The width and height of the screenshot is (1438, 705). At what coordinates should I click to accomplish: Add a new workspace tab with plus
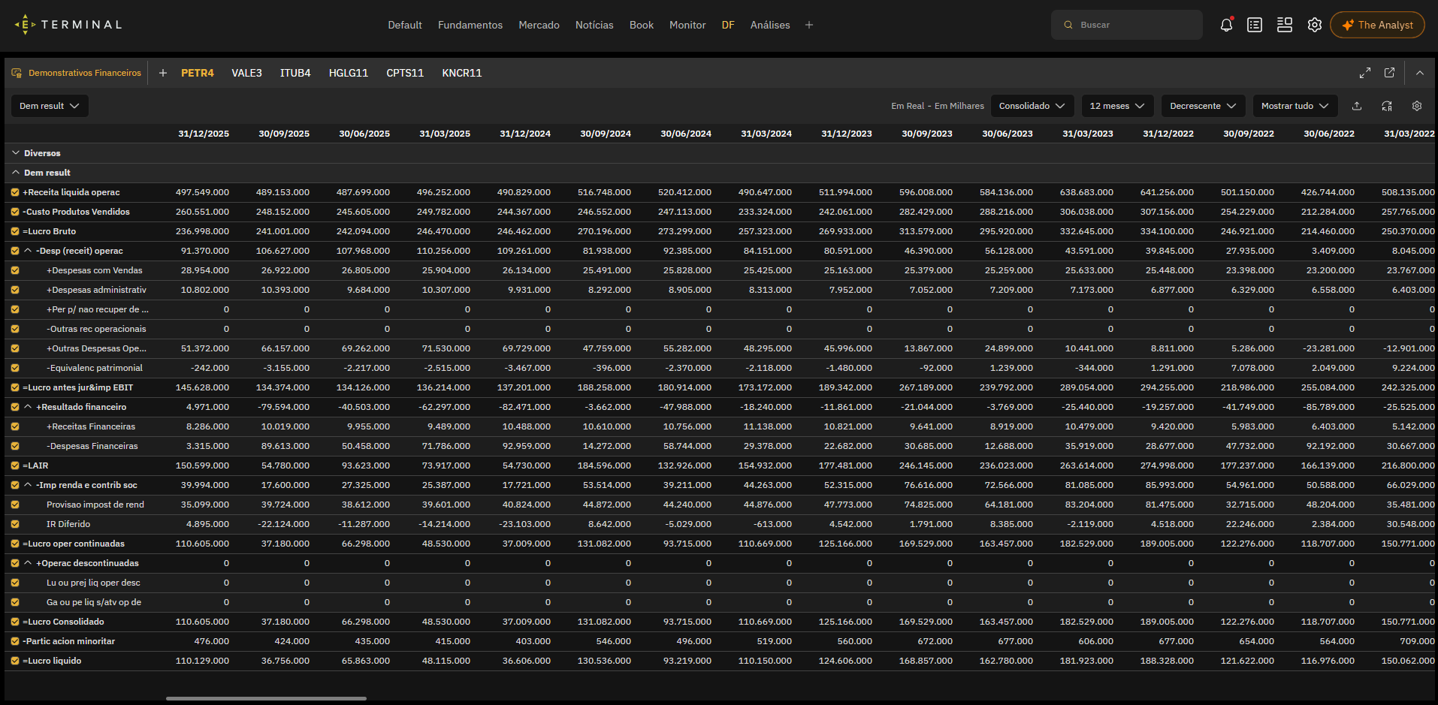pos(809,25)
